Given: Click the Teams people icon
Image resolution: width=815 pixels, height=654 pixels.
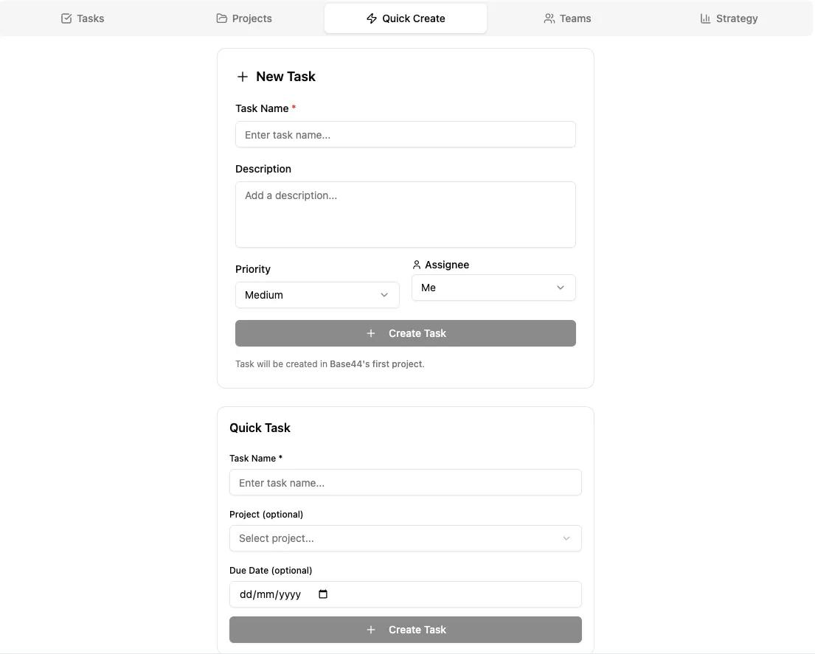Looking at the screenshot, I should (x=549, y=18).
